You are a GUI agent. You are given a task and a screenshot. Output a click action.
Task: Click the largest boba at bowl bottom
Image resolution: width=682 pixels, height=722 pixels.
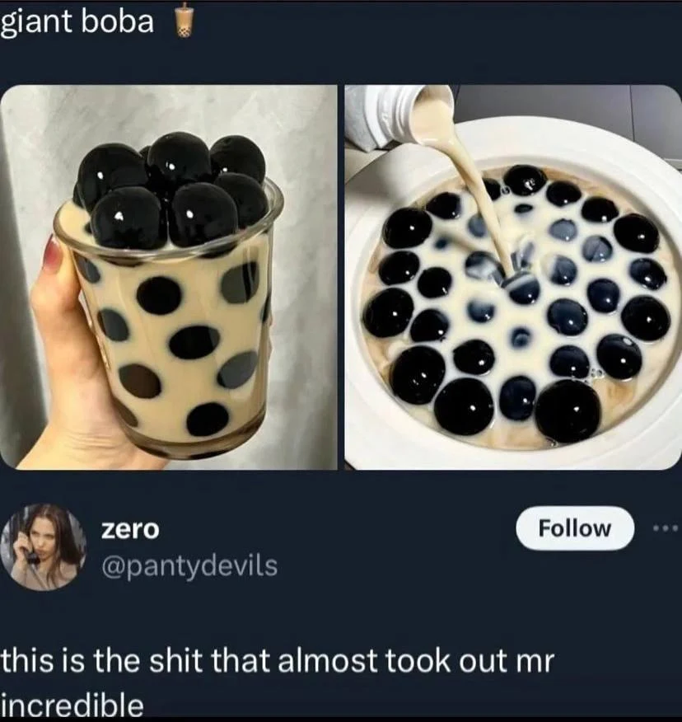point(568,411)
